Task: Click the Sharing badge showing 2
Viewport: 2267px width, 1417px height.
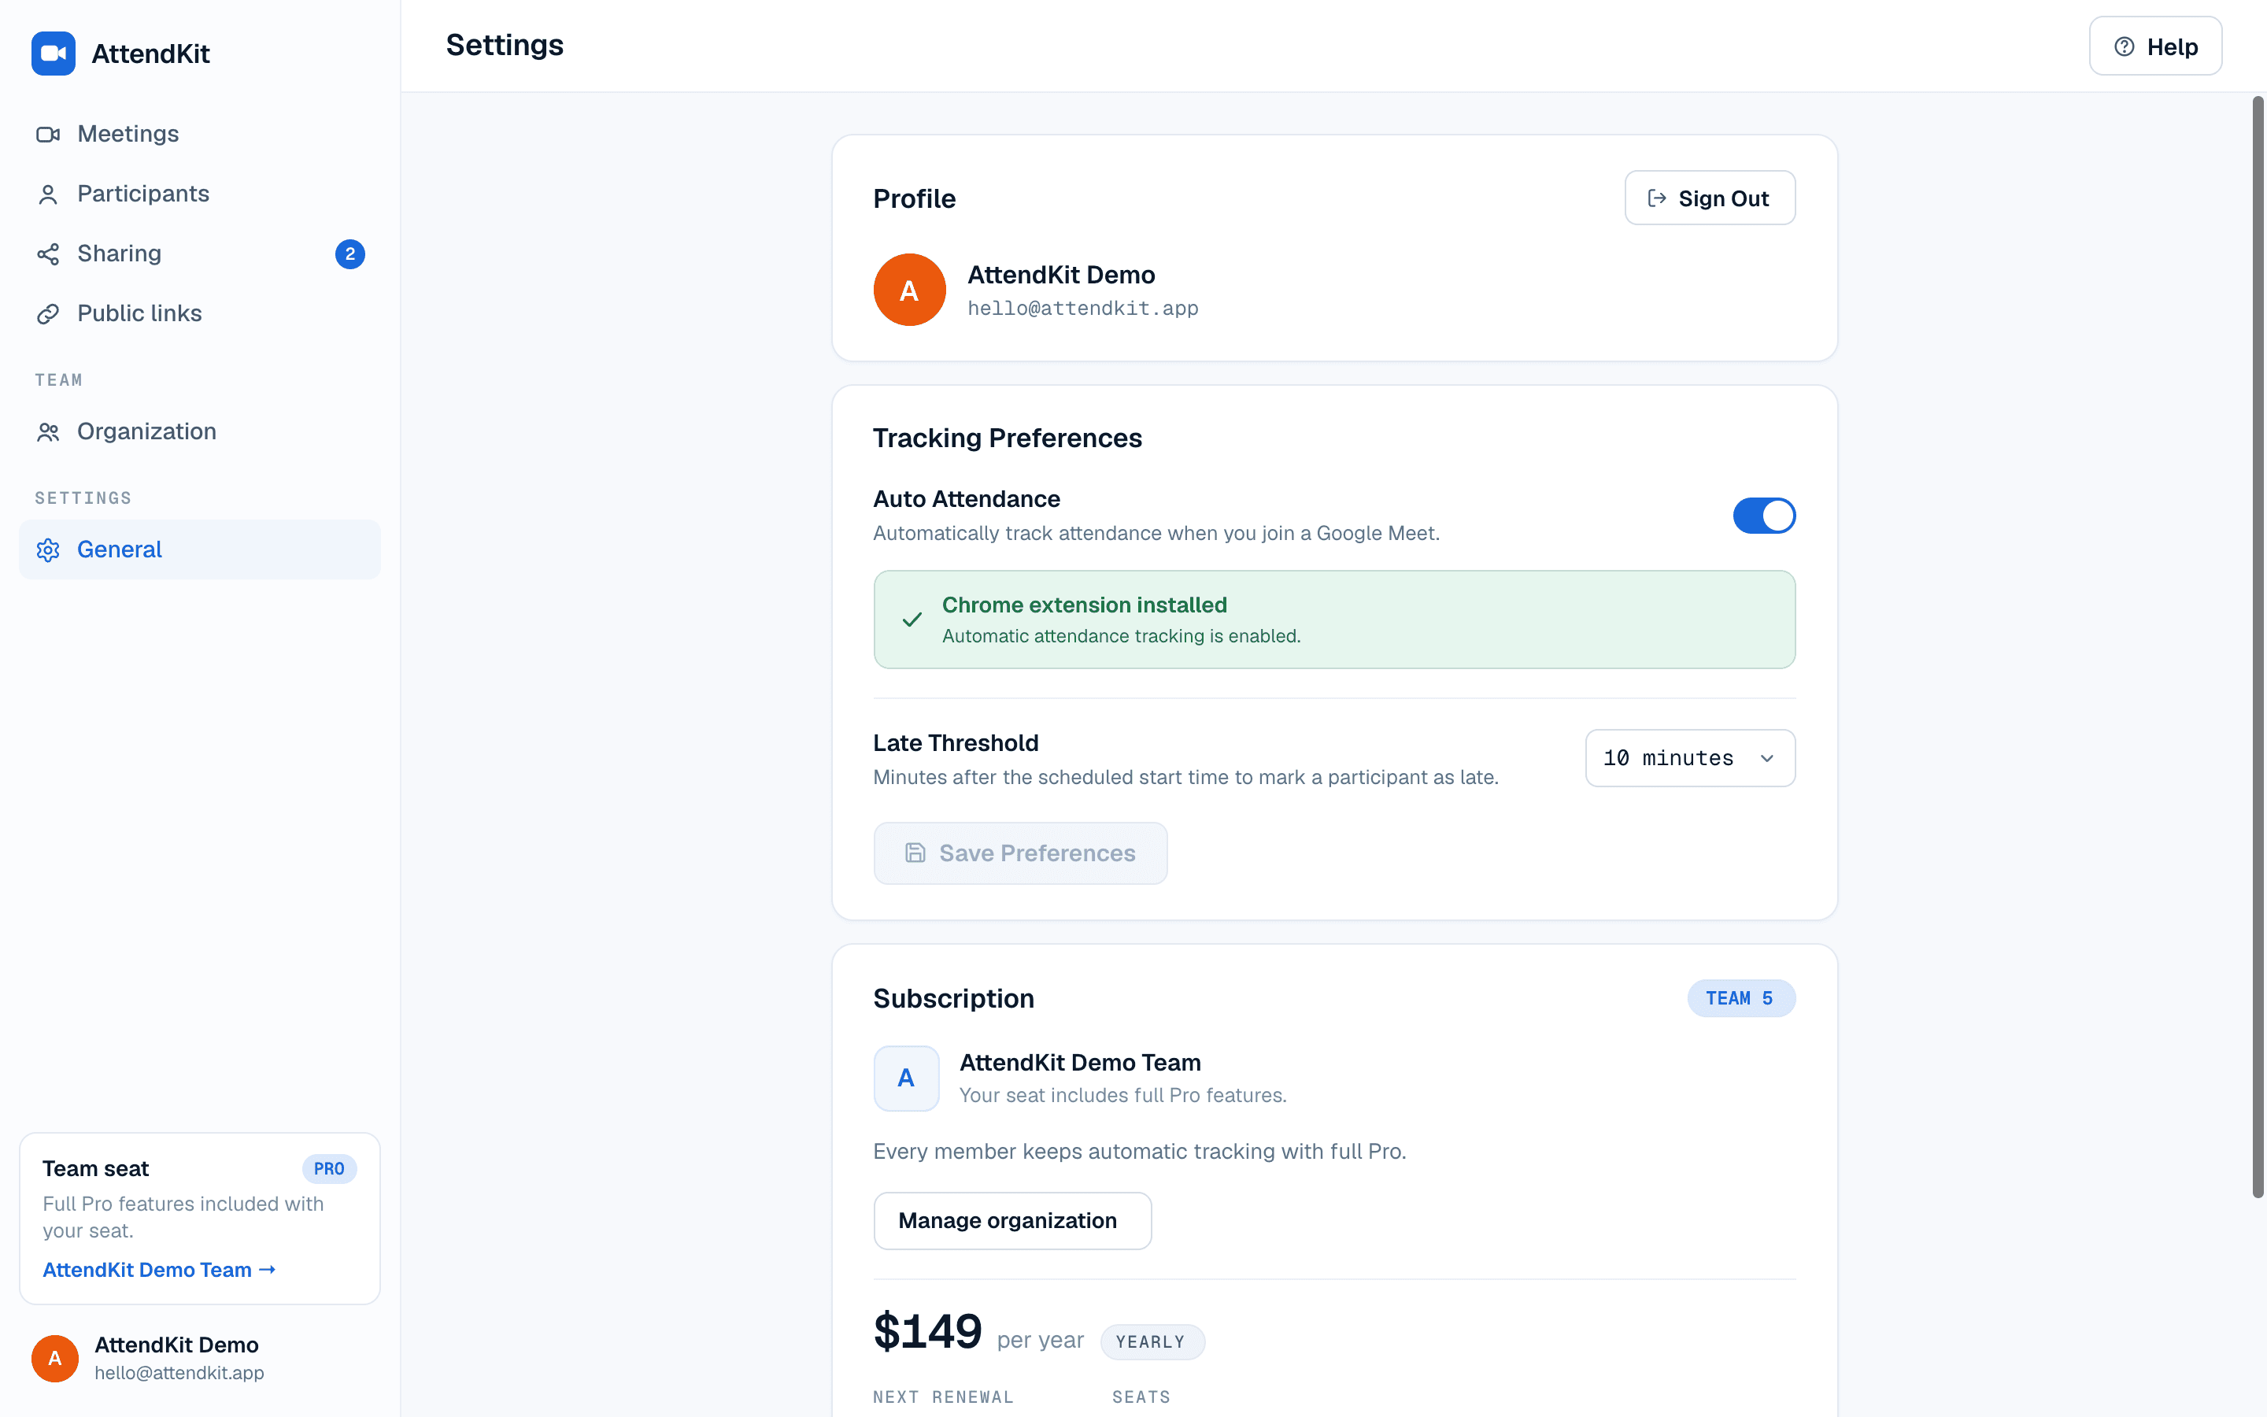Action: point(349,254)
